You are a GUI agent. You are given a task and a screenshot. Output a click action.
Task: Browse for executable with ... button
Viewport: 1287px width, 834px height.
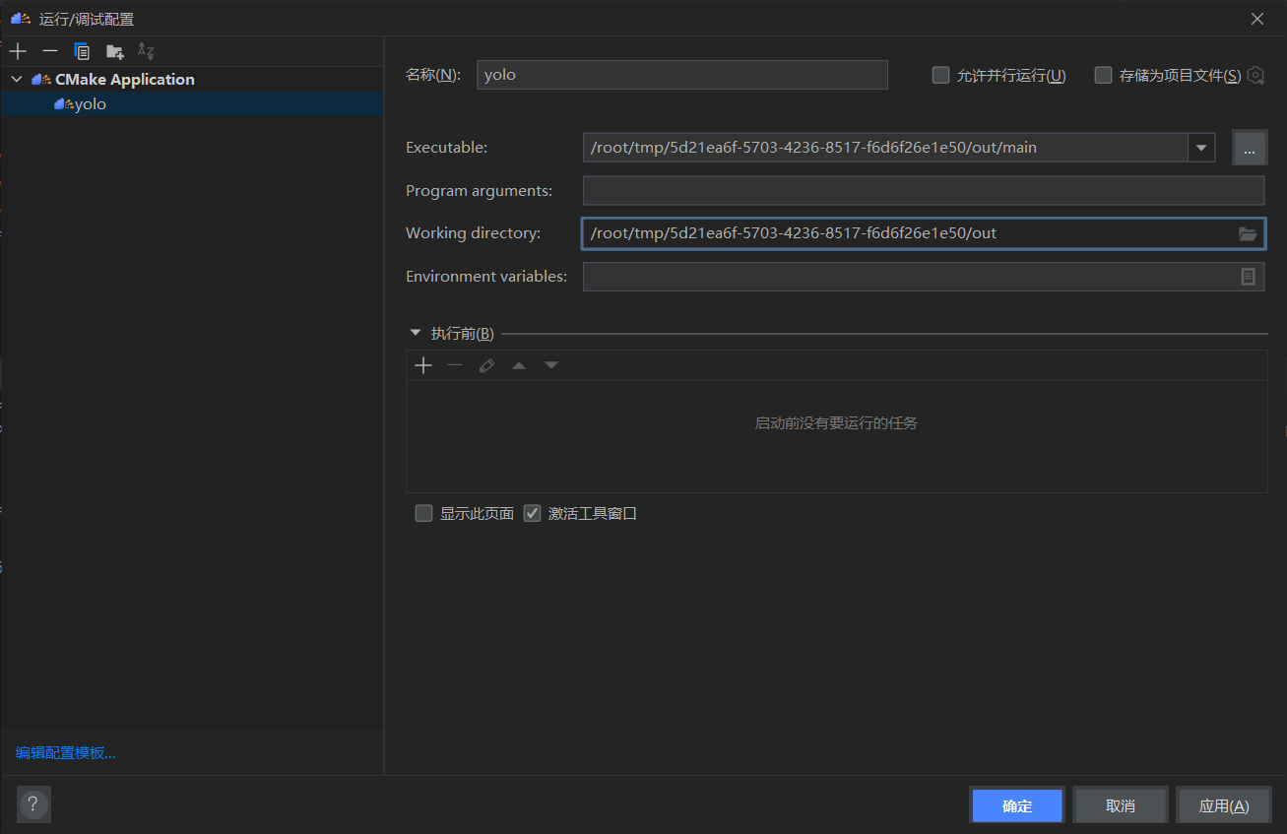[1250, 148]
